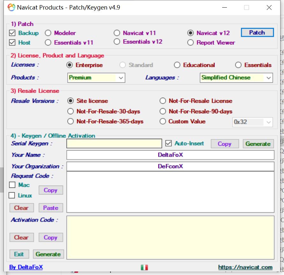
Task: Select the Educational license type
Action: (x=177, y=65)
